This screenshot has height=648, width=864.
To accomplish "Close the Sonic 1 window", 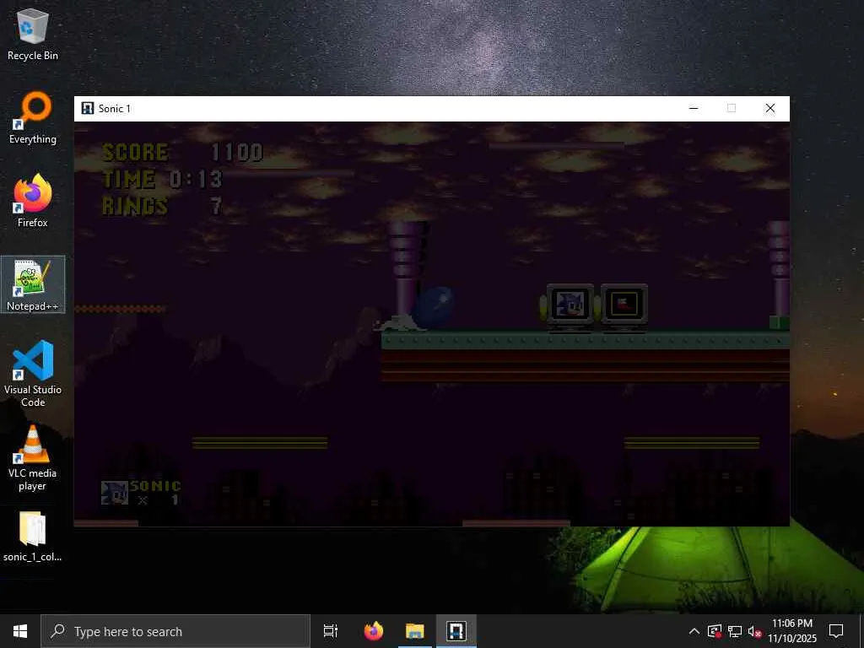I will pos(770,108).
